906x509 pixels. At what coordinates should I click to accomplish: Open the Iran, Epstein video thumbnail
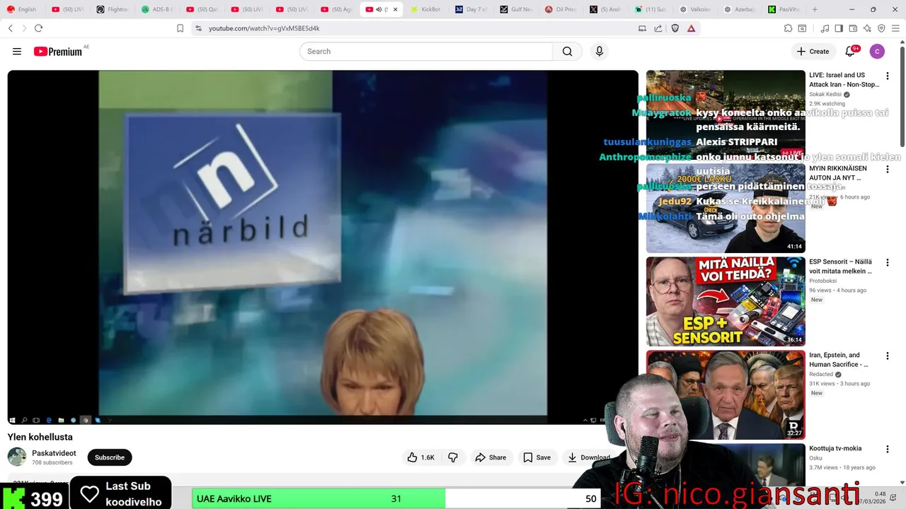726,394
